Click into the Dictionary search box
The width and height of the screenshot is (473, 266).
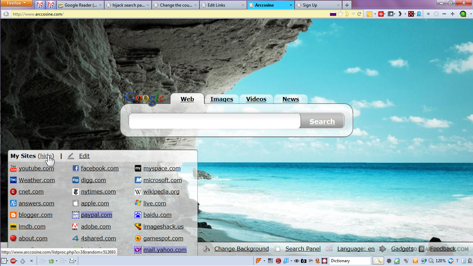pos(350,261)
